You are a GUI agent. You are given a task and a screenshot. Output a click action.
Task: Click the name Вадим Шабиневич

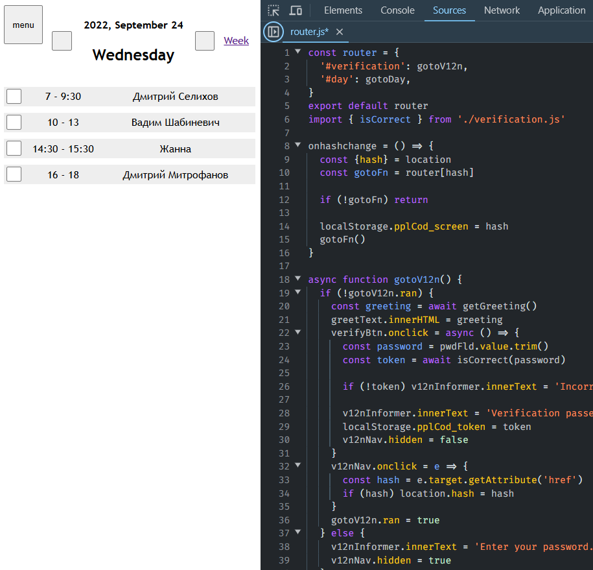[x=176, y=123]
